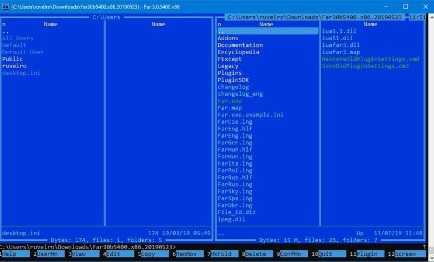Screen dimensions: 434x262
Task: Select the FarIta.lng file
Action: point(235,163)
